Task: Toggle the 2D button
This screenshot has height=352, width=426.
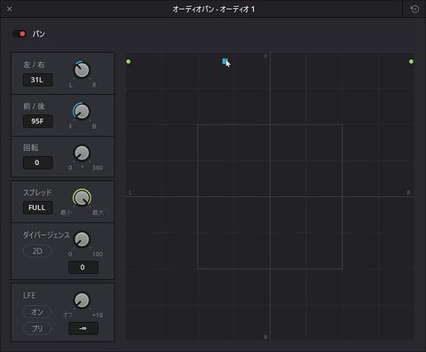Action: point(37,251)
